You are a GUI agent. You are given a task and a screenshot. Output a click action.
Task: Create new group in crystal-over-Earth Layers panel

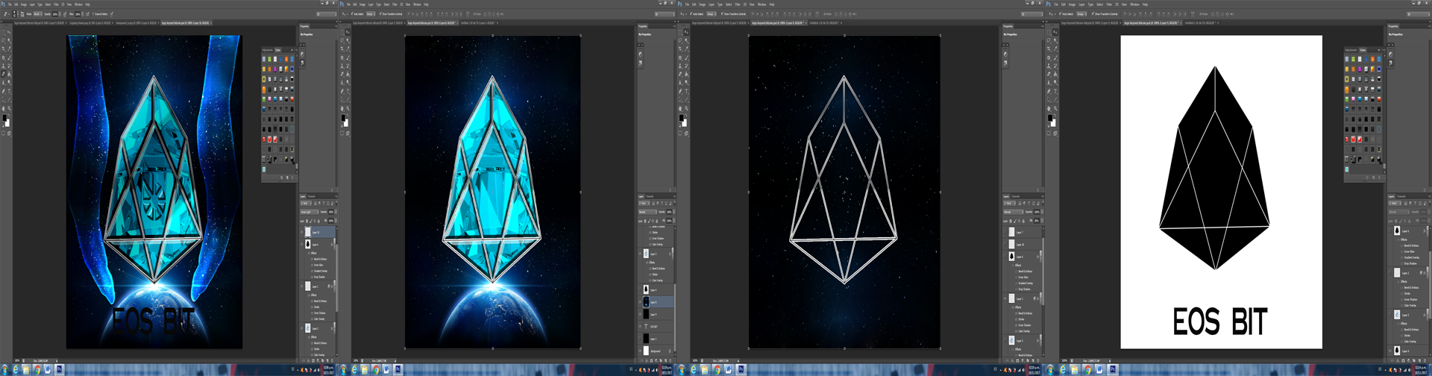661,360
